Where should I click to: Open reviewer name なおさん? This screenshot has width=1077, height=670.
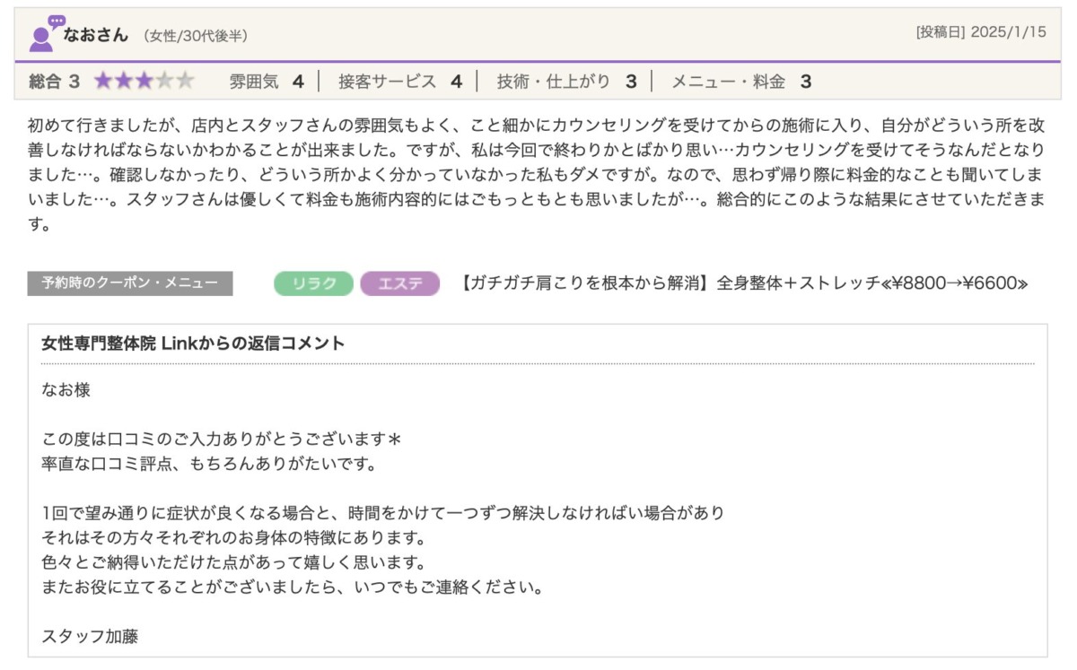click(x=96, y=34)
